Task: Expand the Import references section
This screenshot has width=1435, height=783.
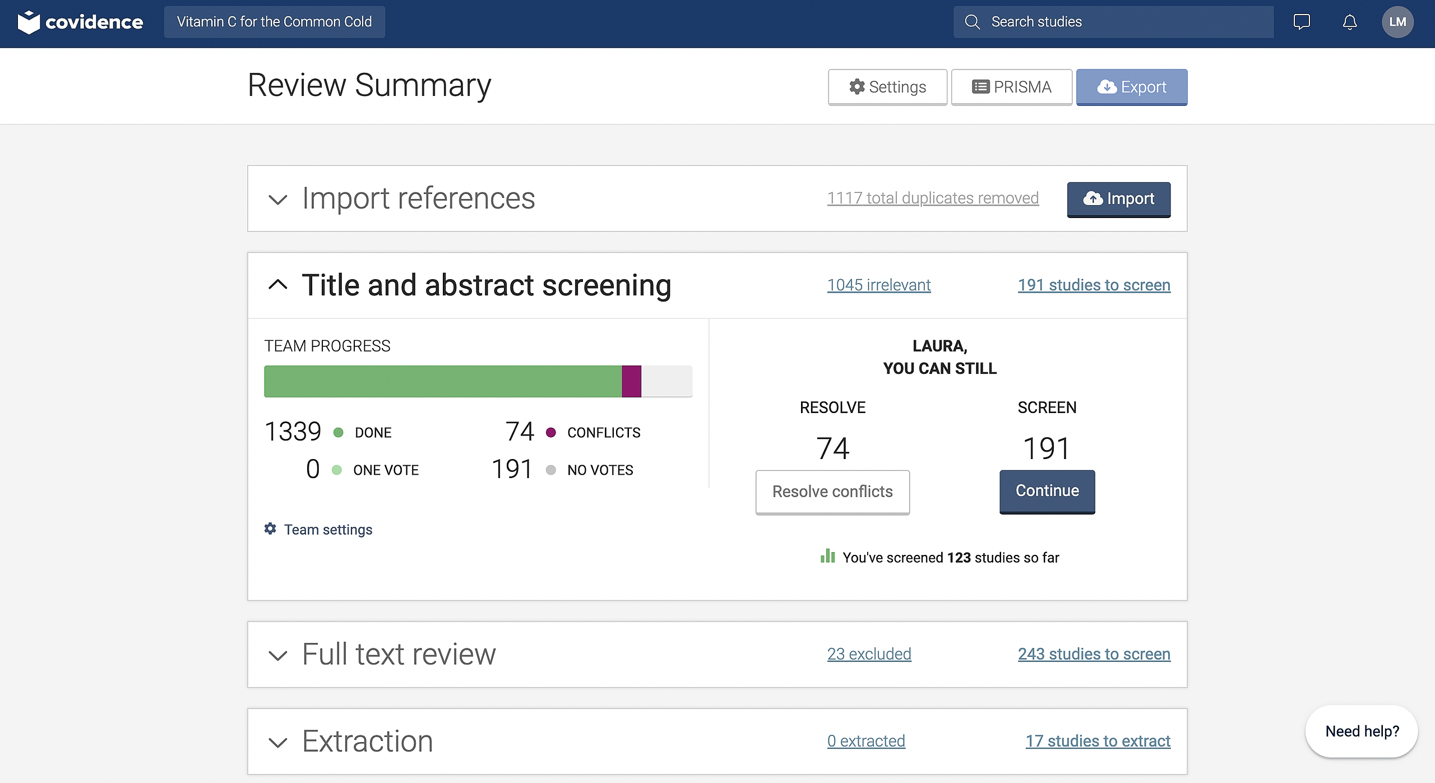Action: pos(278,199)
